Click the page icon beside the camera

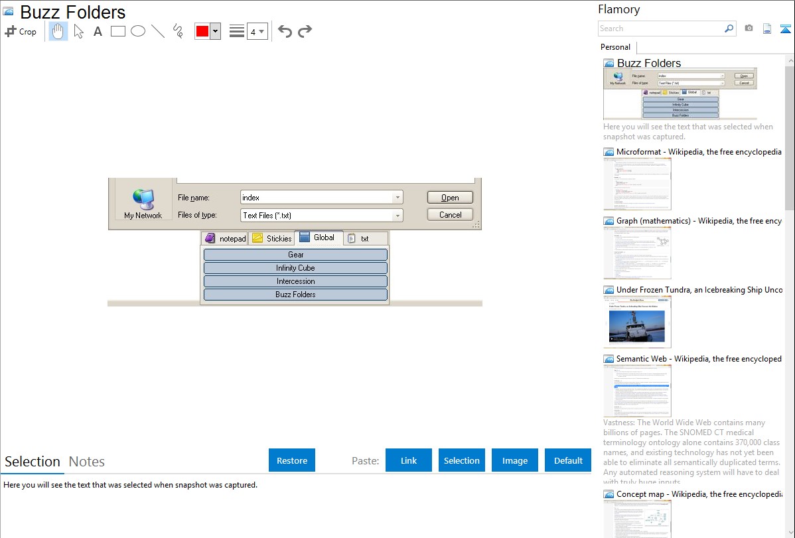[x=767, y=29]
